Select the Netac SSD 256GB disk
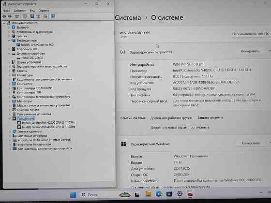271x203 pixels. (x=32, y=58)
